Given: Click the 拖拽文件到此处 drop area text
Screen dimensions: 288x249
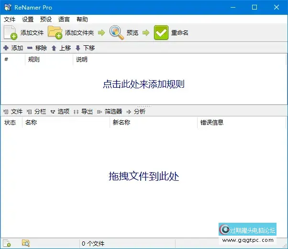Looking at the screenshot, I should click(144, 176).
